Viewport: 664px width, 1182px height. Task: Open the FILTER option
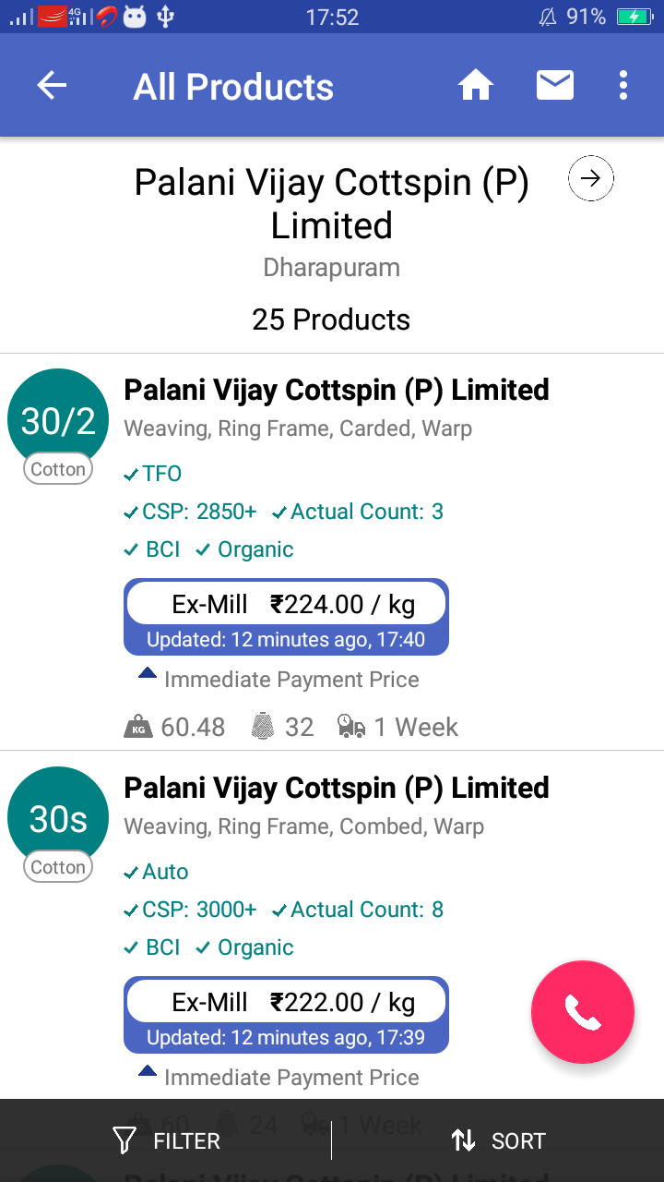pos(166,1141)
